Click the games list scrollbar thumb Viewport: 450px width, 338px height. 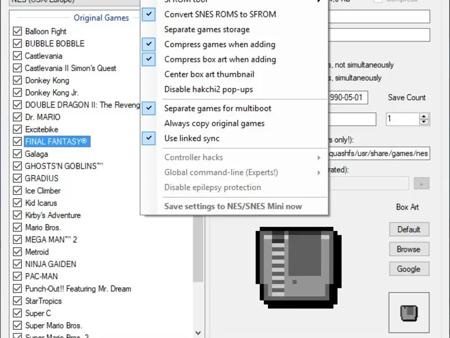click(198, 248)
